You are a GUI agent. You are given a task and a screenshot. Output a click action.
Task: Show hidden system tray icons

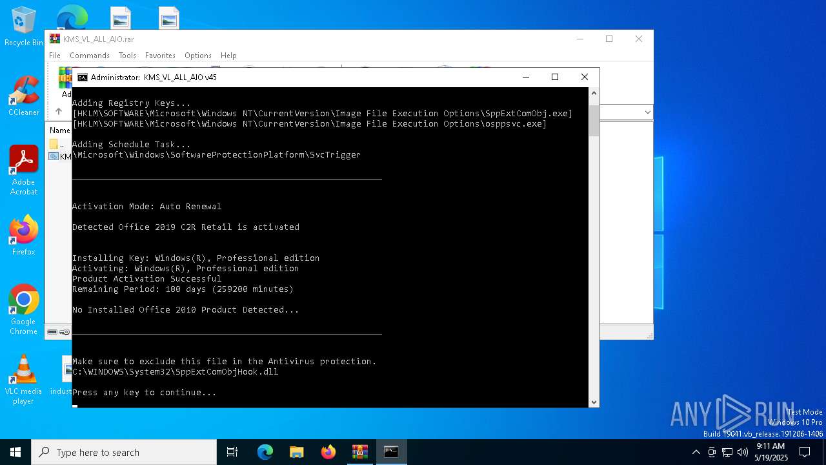point(696,452)
